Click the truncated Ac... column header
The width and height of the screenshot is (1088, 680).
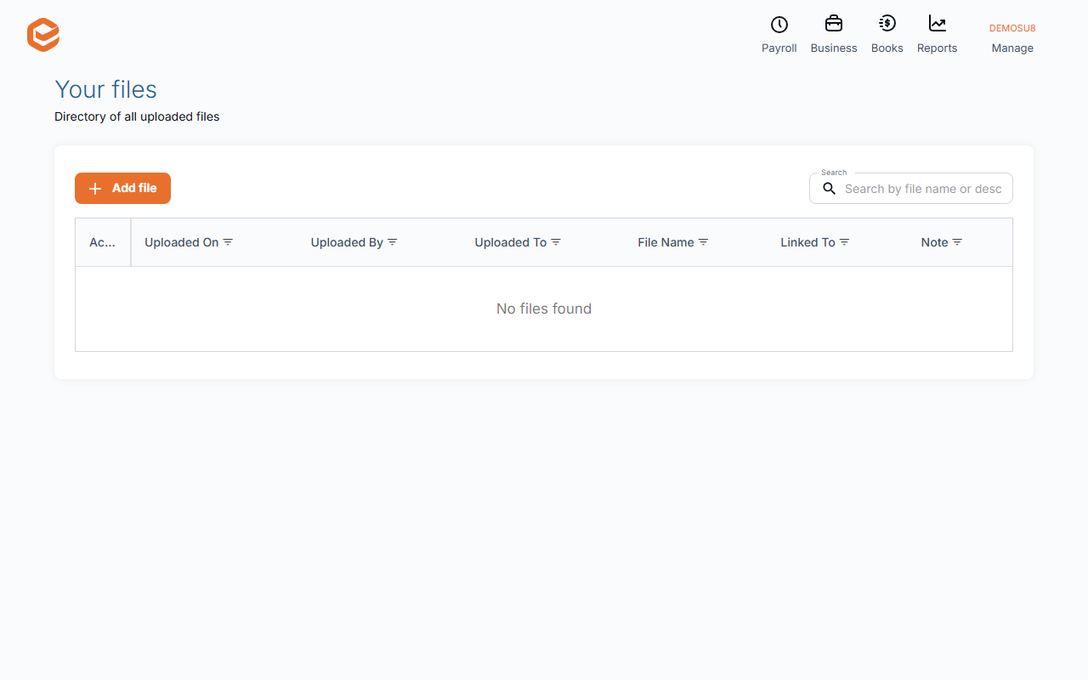(103, 242)
